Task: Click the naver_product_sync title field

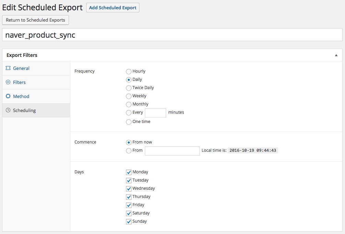Action: point(172,35)
